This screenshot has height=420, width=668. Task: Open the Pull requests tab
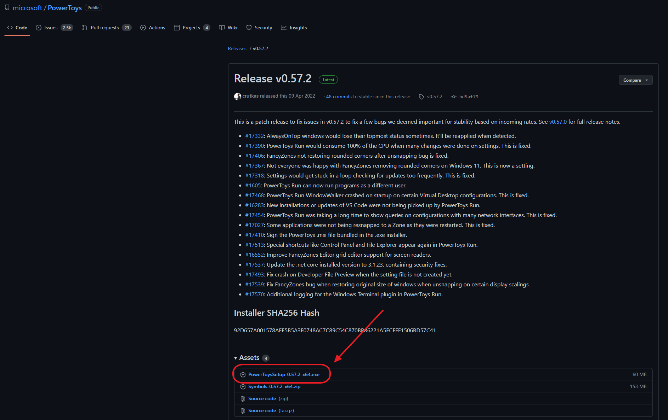tap(107, 28)
